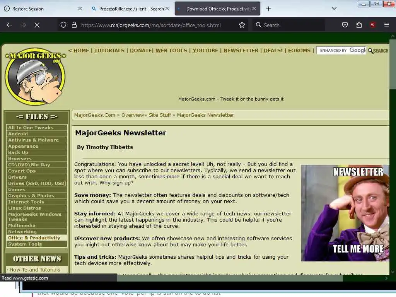Click the site security padlock icon

click(74, 25)
